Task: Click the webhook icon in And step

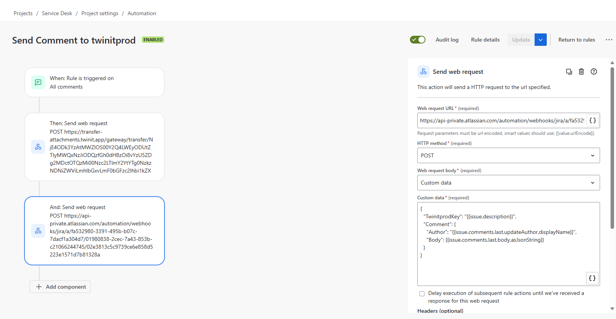Action: (38, 231)
